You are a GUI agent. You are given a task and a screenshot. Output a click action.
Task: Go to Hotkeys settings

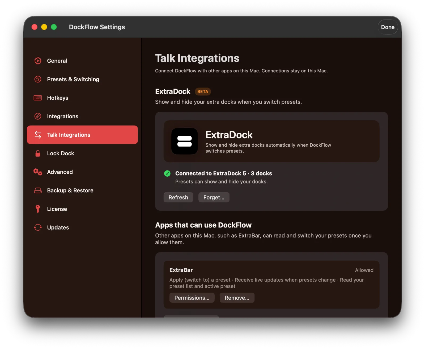pyautogui.click(x=82, y=98)
